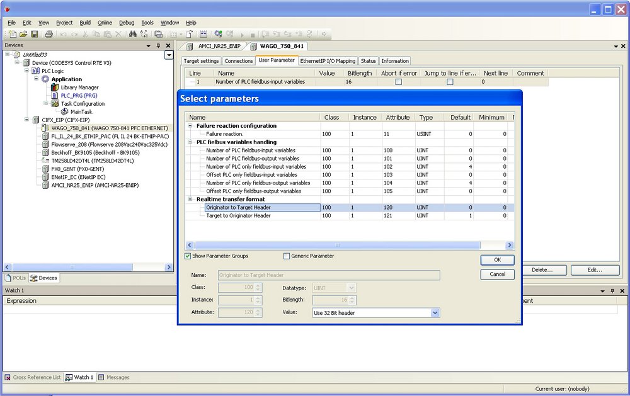Click the Application gear icon in tree

pyautogui.click(x=45, y=79)
